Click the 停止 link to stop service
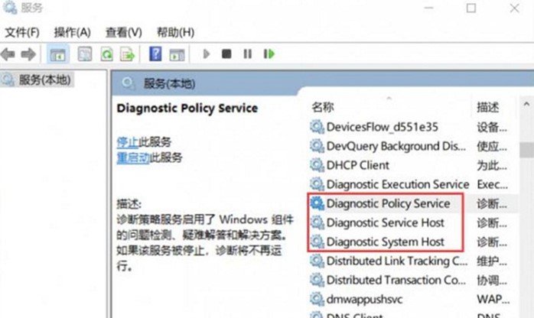The width and height of the screenshot is (534, 318). coord(127,142)
